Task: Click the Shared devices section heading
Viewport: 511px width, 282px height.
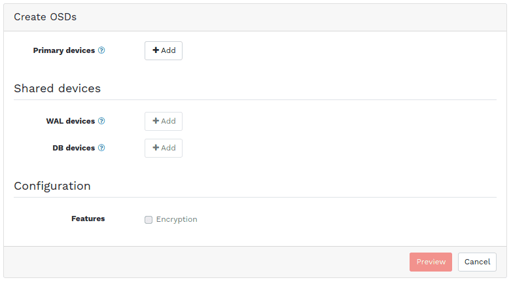Action: 58,88
